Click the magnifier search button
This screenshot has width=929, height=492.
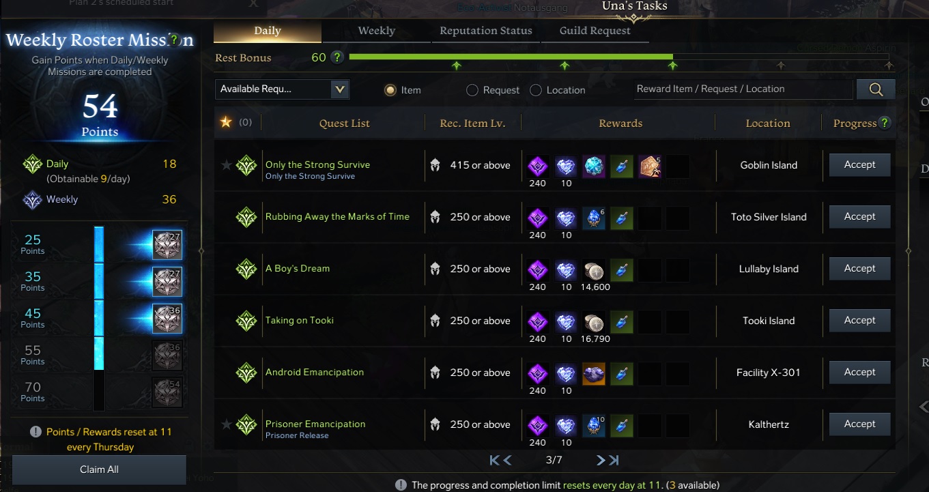coord(876,89)
